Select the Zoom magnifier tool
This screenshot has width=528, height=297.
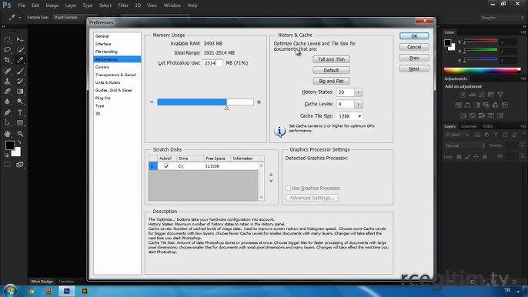click(x=20, y=134)
